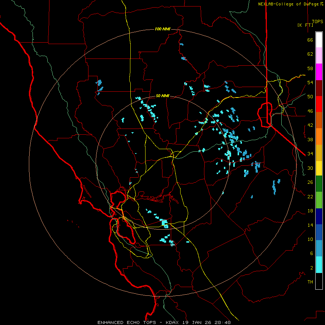Pick the dark orange legend swatch
The image size is (325, 325).
click(319, 120)
